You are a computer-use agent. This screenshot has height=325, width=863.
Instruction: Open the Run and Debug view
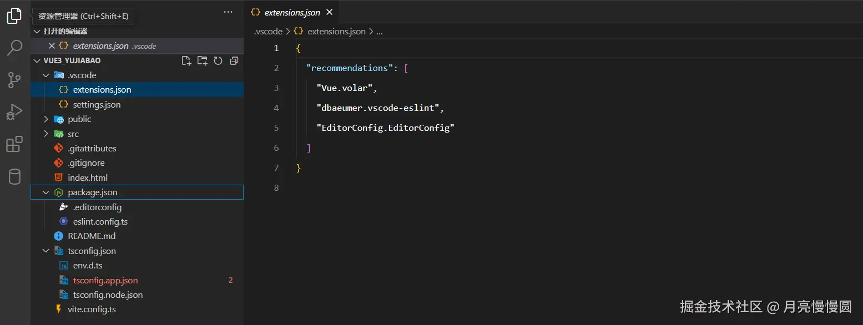tap(14, 113)
